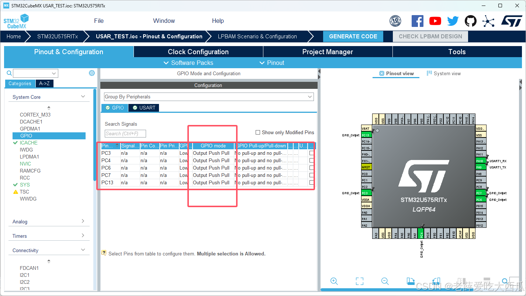The image size is (526, 296).
Task: Open the Help menu
Action: (218, 21)
